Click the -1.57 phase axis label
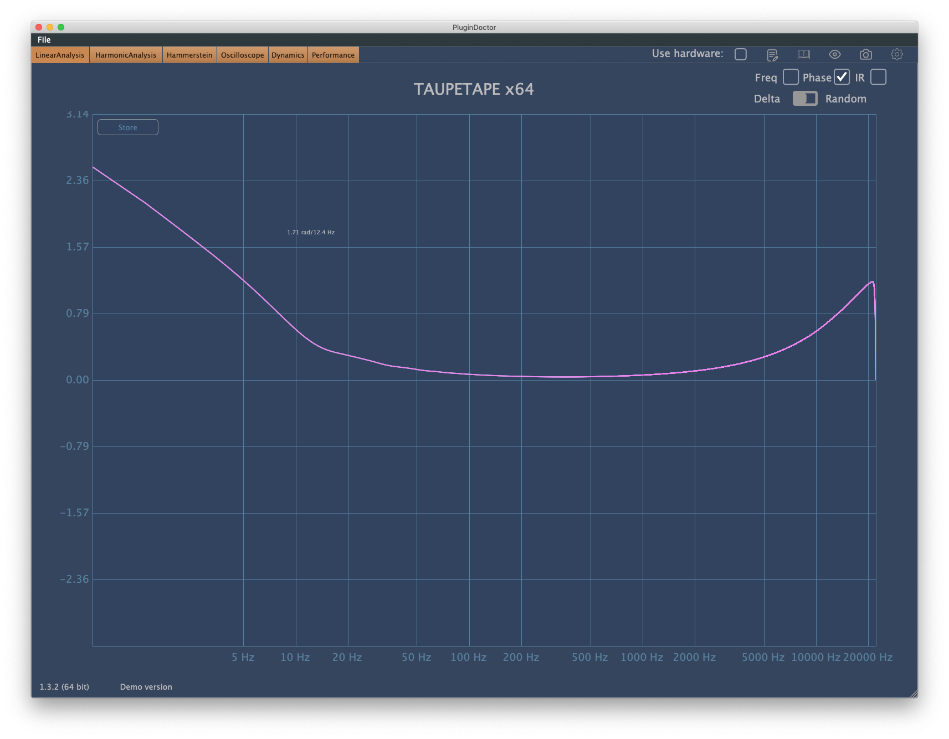 click(x=74, y=512)
